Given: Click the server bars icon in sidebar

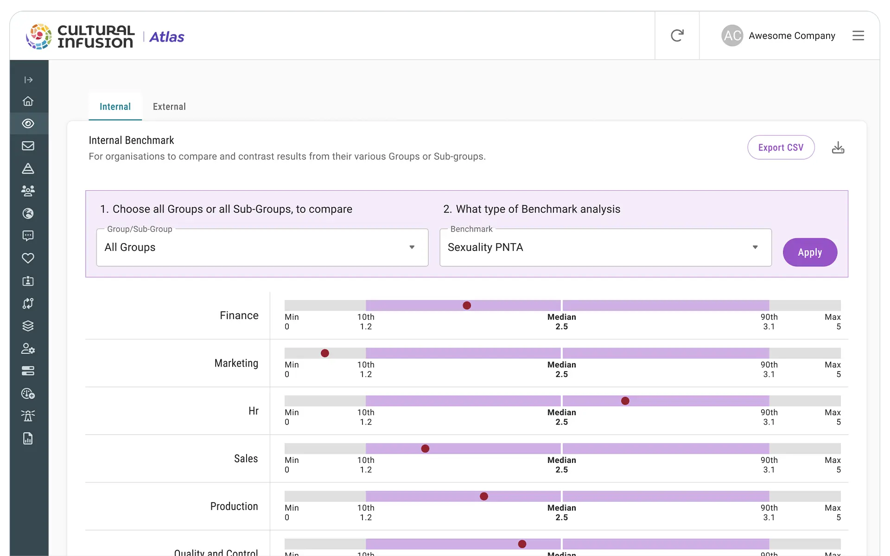Looking at the screenshot, I should (28, 371).
